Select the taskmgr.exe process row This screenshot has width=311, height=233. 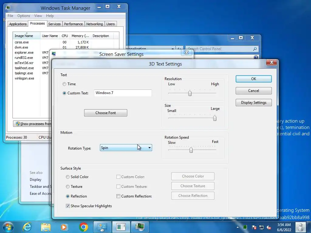point(31,73)
